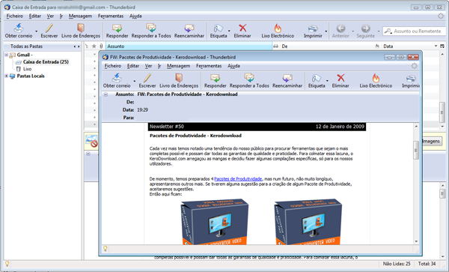Click lightbulb status icon in message window

106,249
